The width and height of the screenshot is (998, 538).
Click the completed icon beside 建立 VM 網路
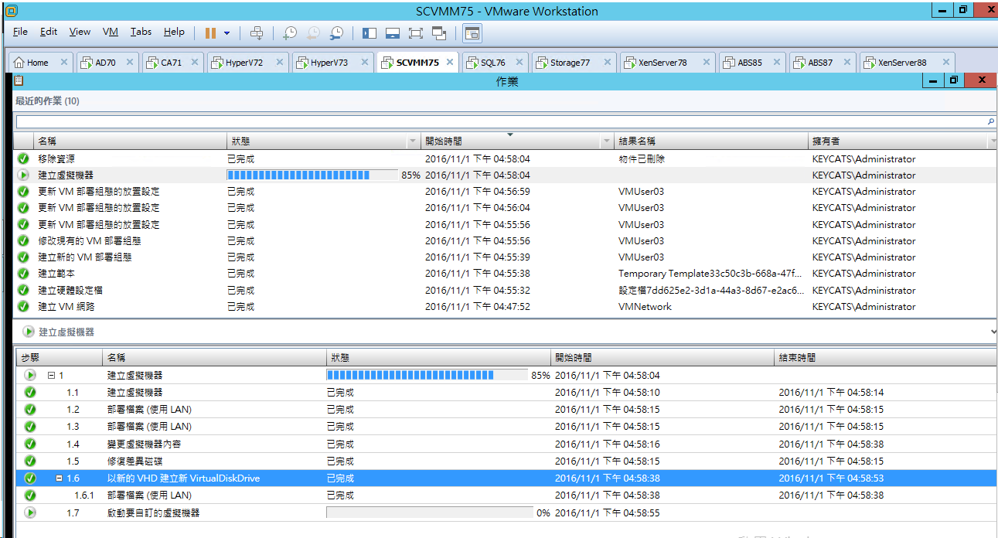(x=23, y=306)
